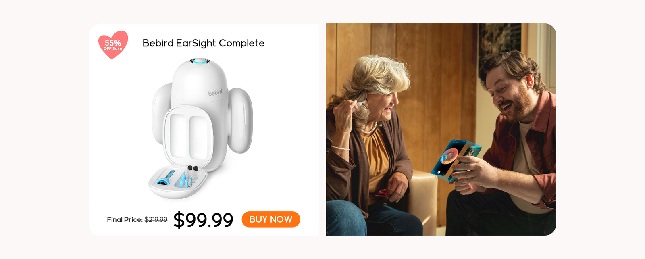Image resolution: width=645 pixels, height=259 pixels.
Task: Click the right side pod of device
Action: point(240,120)
